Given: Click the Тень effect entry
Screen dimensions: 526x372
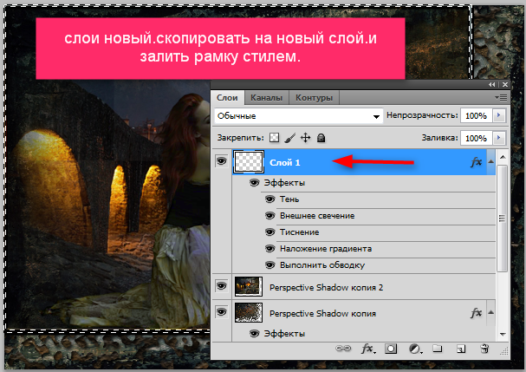Looking at the screenshot, I should [x=289, y=199].
